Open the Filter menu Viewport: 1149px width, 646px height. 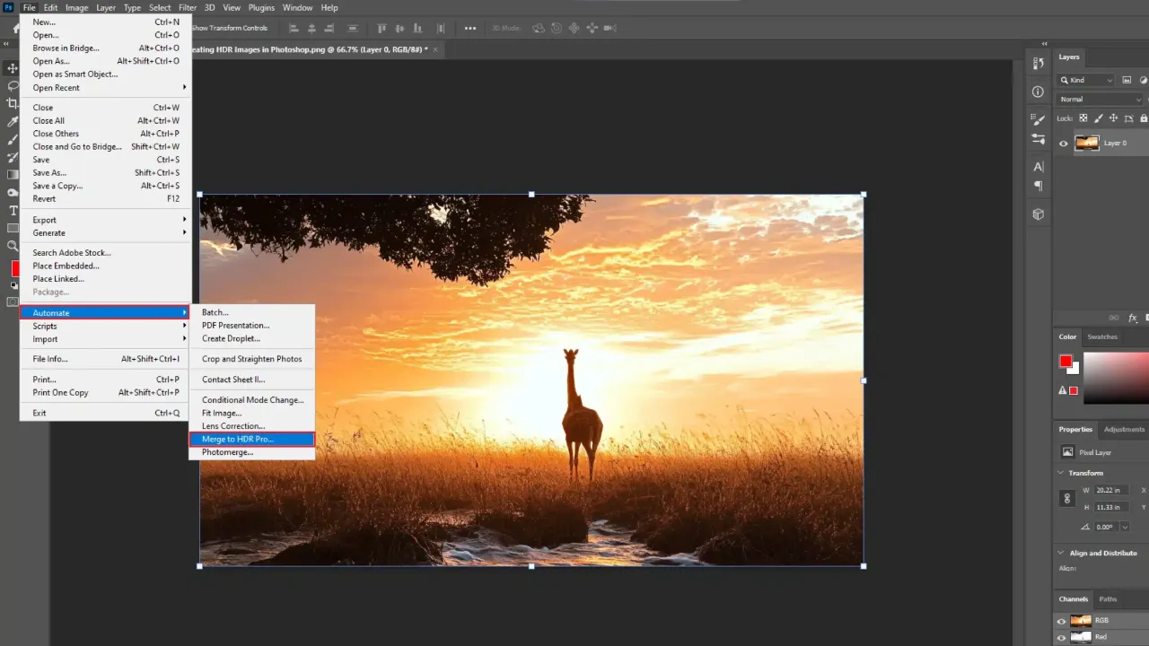189,7
